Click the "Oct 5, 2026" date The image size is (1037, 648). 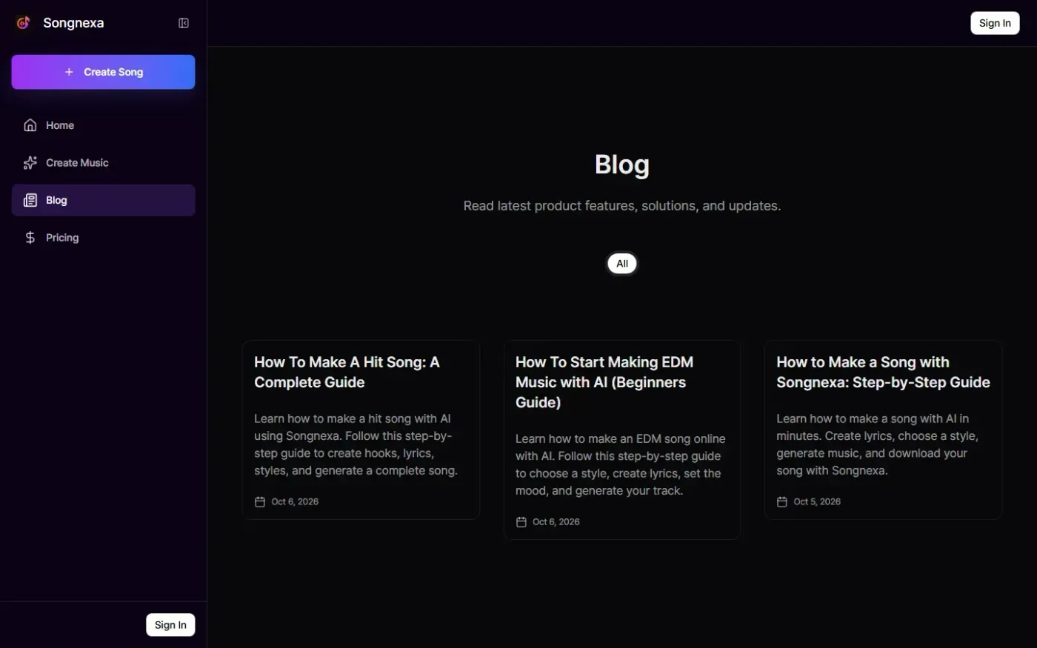[x=817, y=502]
